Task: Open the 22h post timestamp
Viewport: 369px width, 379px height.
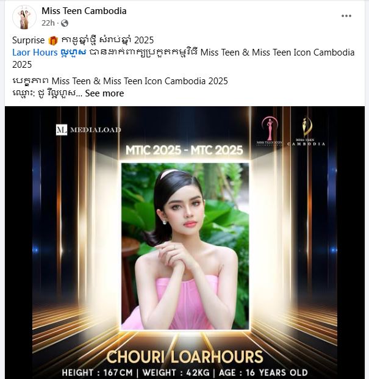Action: pyautogui.click(x=48, y=23)
